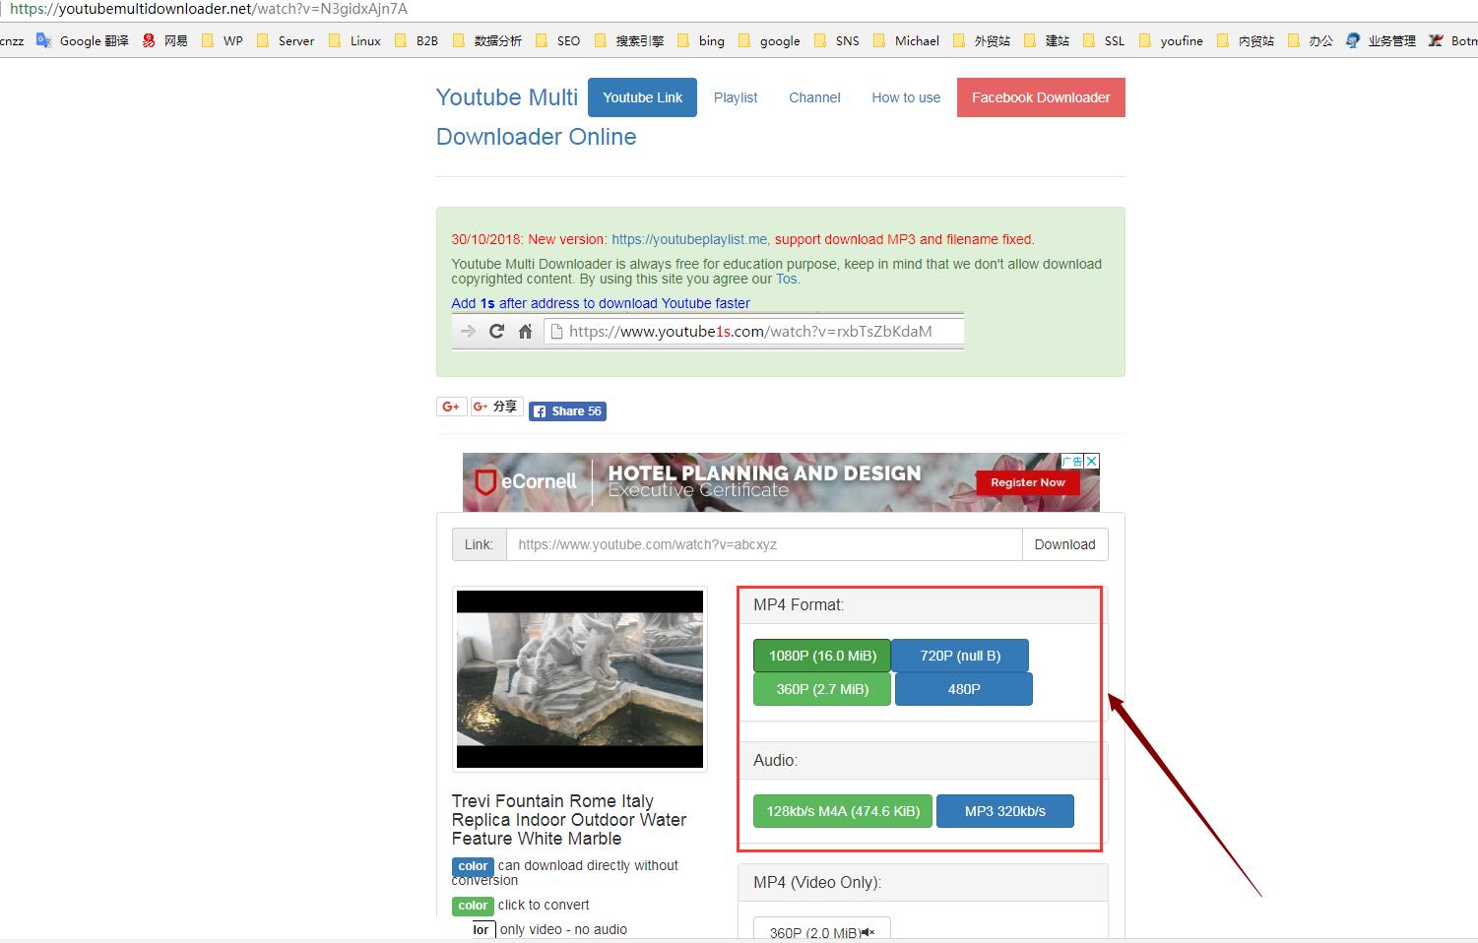Click the 广告 ad info badge
This screenshot has width=1478, height=943.
click(1072, 461)
